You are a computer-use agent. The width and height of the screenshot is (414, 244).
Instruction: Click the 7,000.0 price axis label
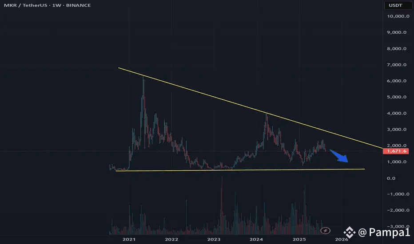click(397, 65)
